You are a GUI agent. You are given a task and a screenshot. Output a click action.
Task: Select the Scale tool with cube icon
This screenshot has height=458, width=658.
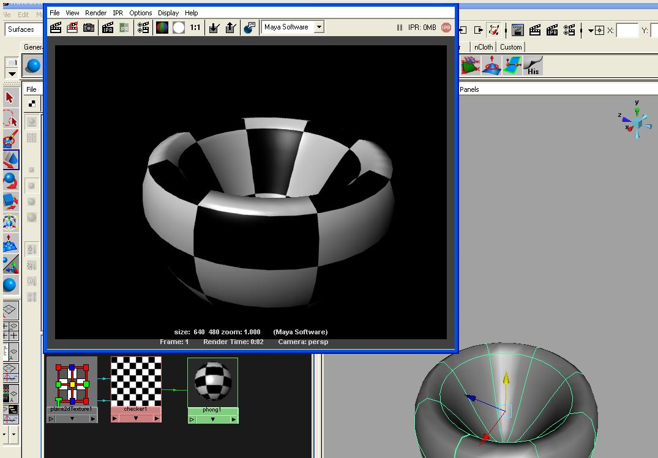[x=10, y=201]
